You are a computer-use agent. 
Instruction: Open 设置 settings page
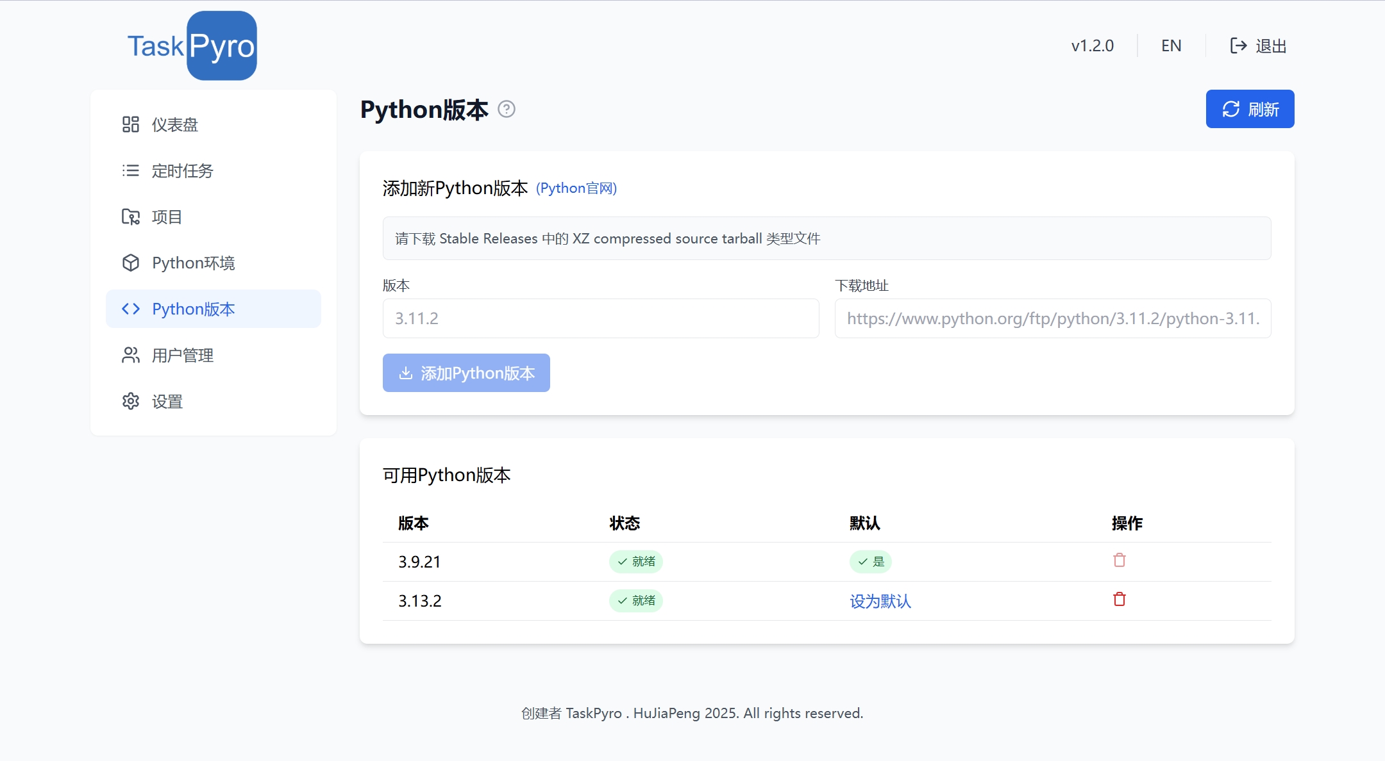(167, 401)
